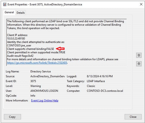Click the Log Name value Directory Service

point(41,71)
